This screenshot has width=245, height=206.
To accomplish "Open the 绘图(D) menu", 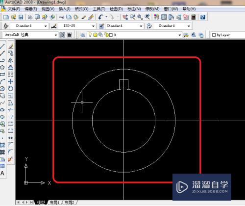I will tap(116, 9).
